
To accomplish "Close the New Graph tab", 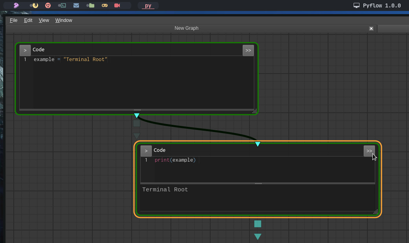I will [x=371, y=28].
